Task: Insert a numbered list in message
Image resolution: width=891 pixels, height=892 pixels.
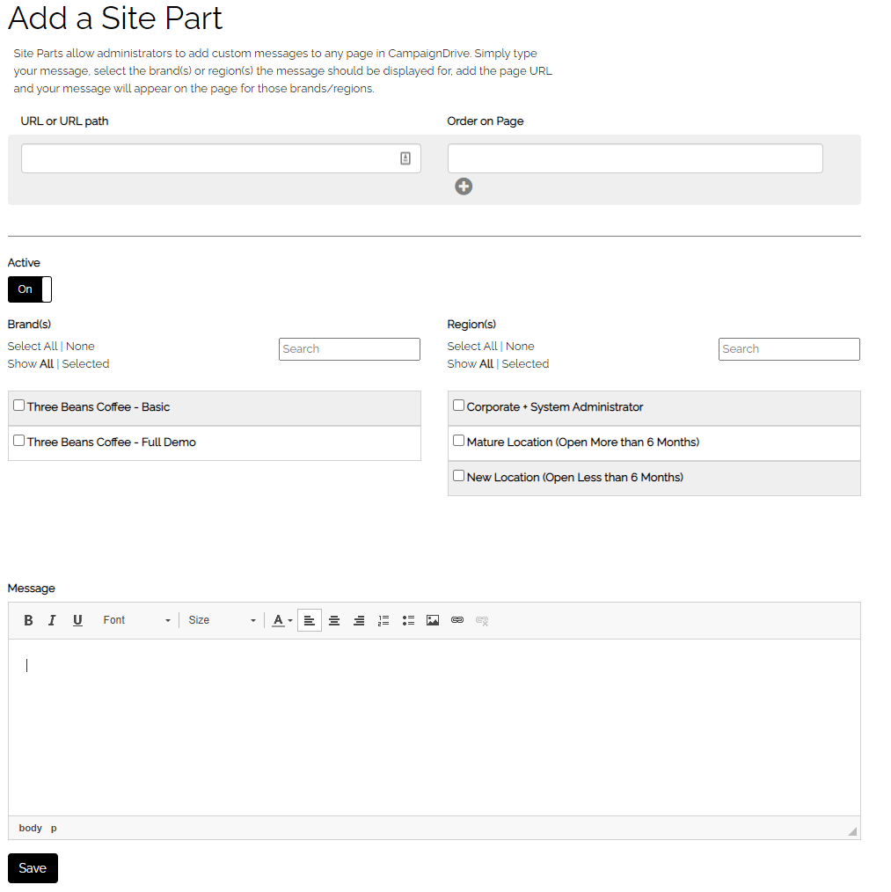Action: click(383, 620)
